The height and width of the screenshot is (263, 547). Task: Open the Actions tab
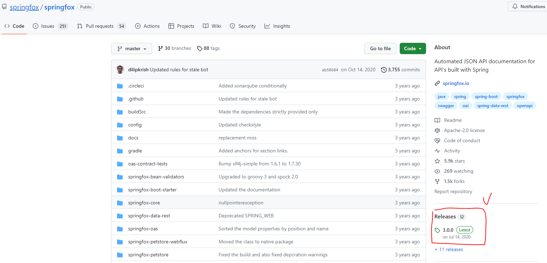pos(147,26)
